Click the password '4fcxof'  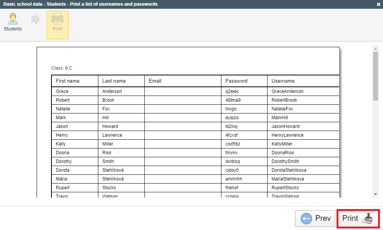[x=232, y=135]
